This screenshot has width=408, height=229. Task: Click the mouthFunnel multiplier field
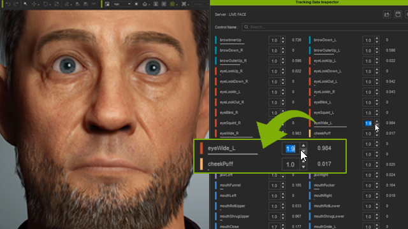point(274,186)
